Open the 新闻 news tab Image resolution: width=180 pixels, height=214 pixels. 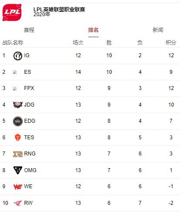point(158,30)
